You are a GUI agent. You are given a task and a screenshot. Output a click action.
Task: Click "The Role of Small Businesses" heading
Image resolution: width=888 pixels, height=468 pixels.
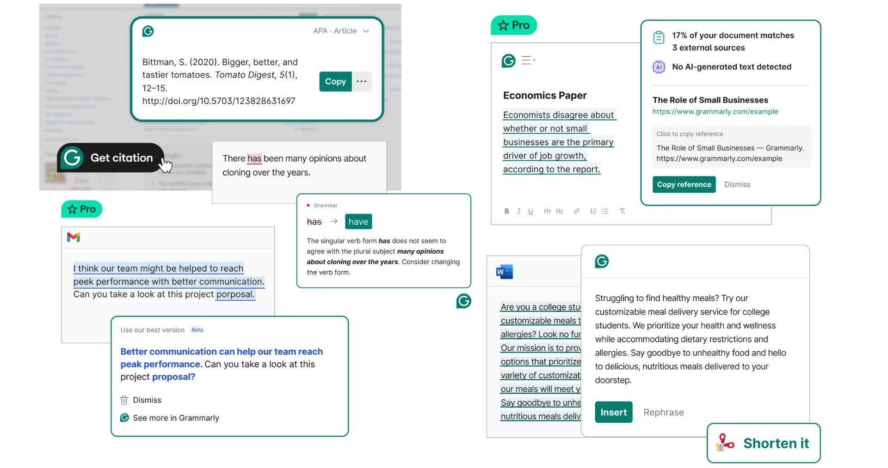coord(710,100)
